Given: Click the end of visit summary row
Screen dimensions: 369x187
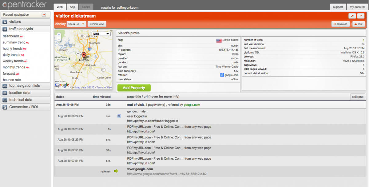Looking at the screenshot, I should click(210, 105).
